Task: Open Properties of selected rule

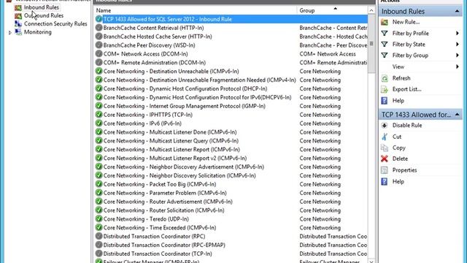Action: point(404,170)
